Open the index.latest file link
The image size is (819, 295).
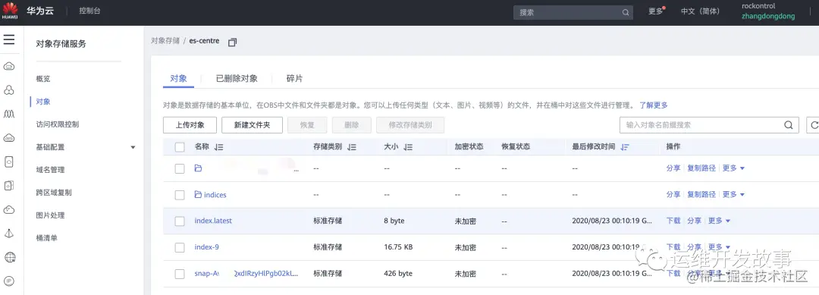coord(213,221)
